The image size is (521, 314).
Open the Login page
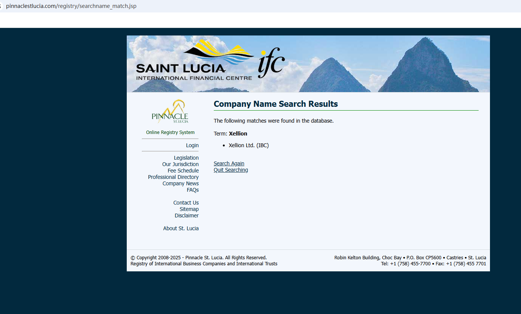[192, 145]
